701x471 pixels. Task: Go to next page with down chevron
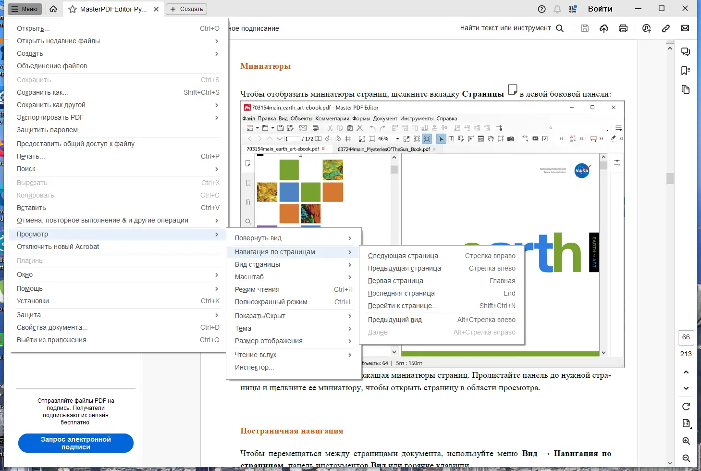[x=686, y=388]
